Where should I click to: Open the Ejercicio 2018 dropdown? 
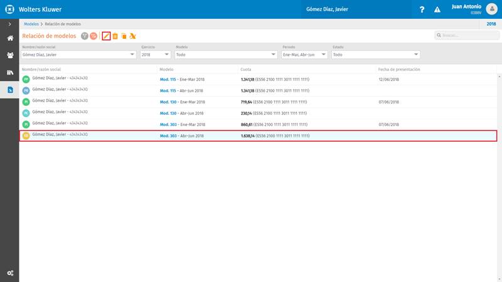click(x=155, y=55)
